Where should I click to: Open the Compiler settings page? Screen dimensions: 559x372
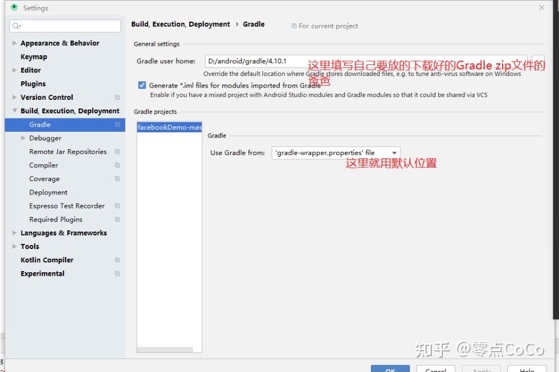[x=44, y=165]
